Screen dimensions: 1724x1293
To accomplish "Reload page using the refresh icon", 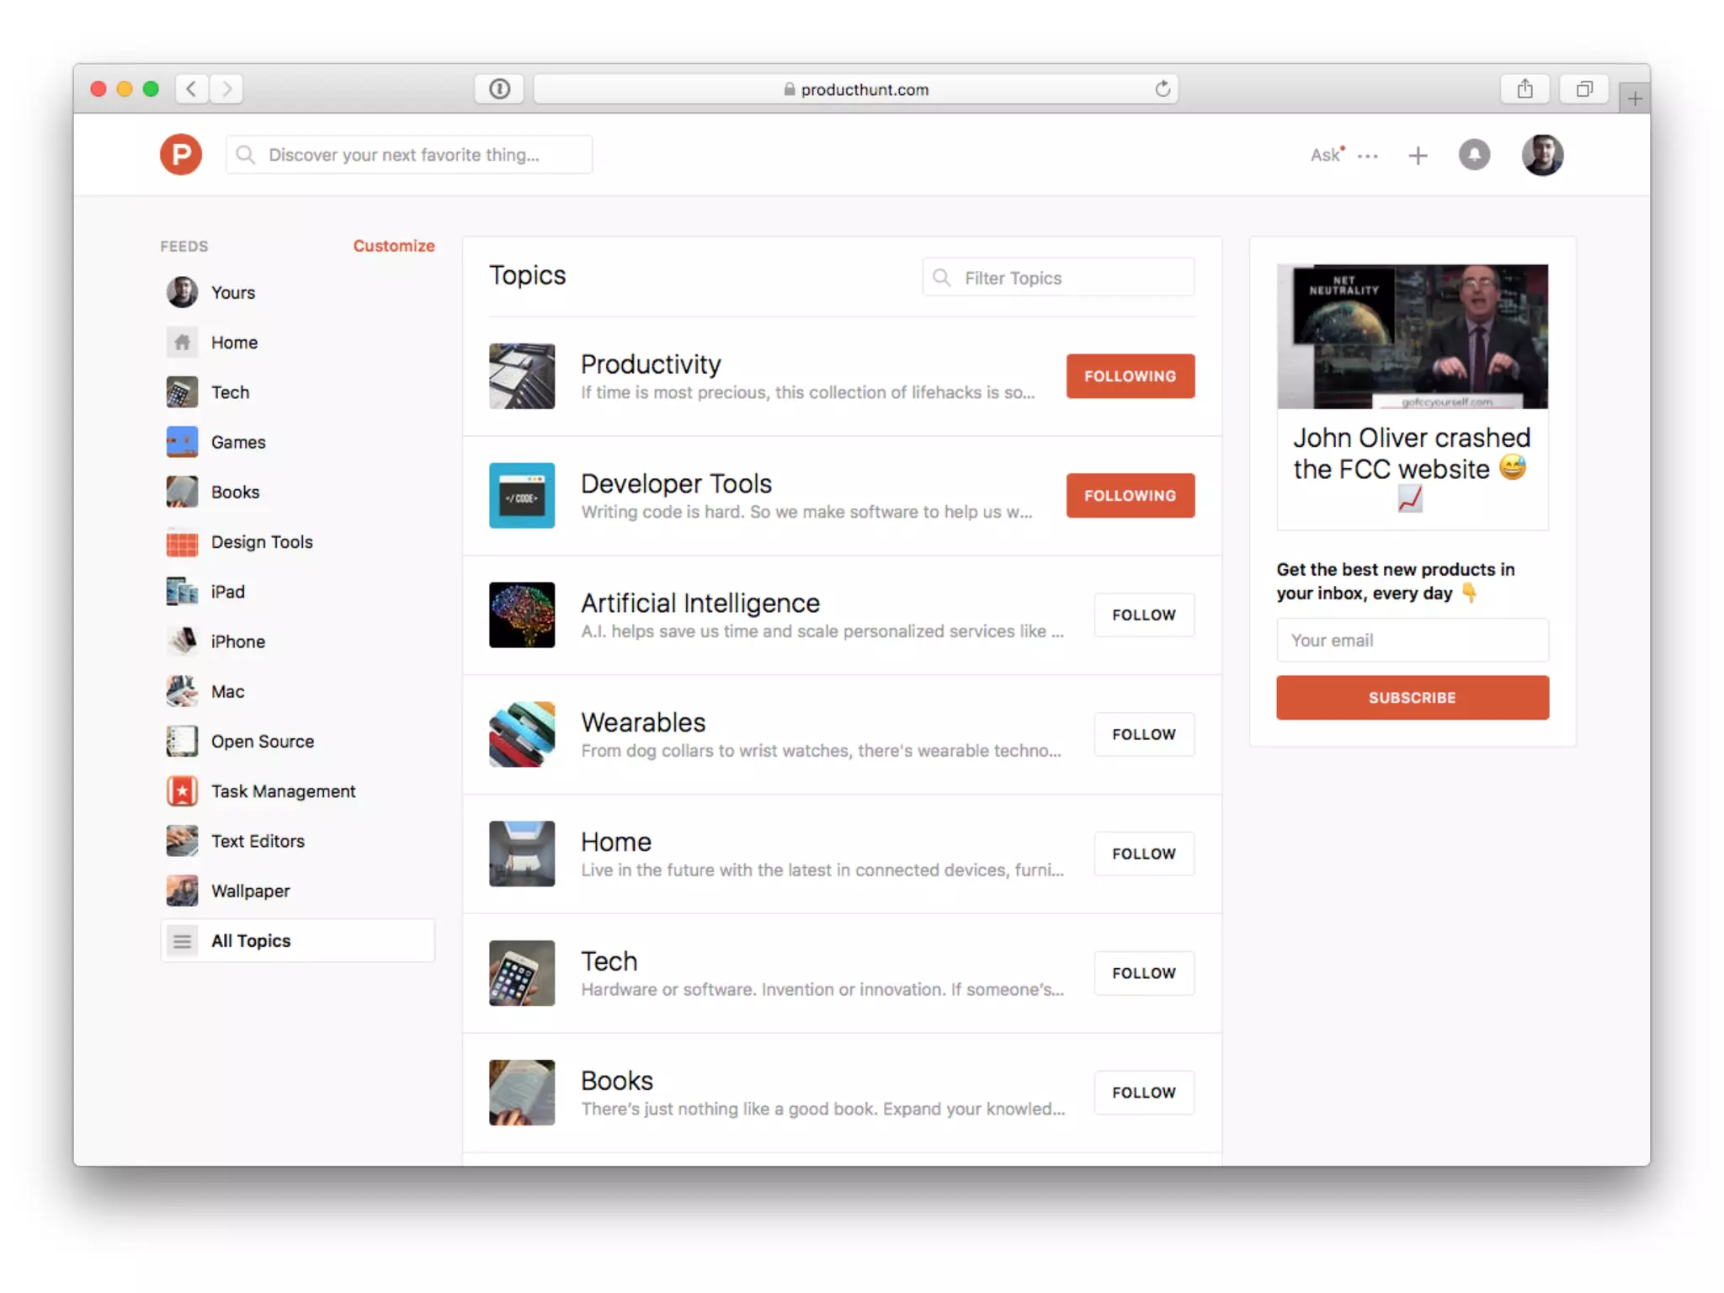I will pyautogui.click(x=1162, y=89).
